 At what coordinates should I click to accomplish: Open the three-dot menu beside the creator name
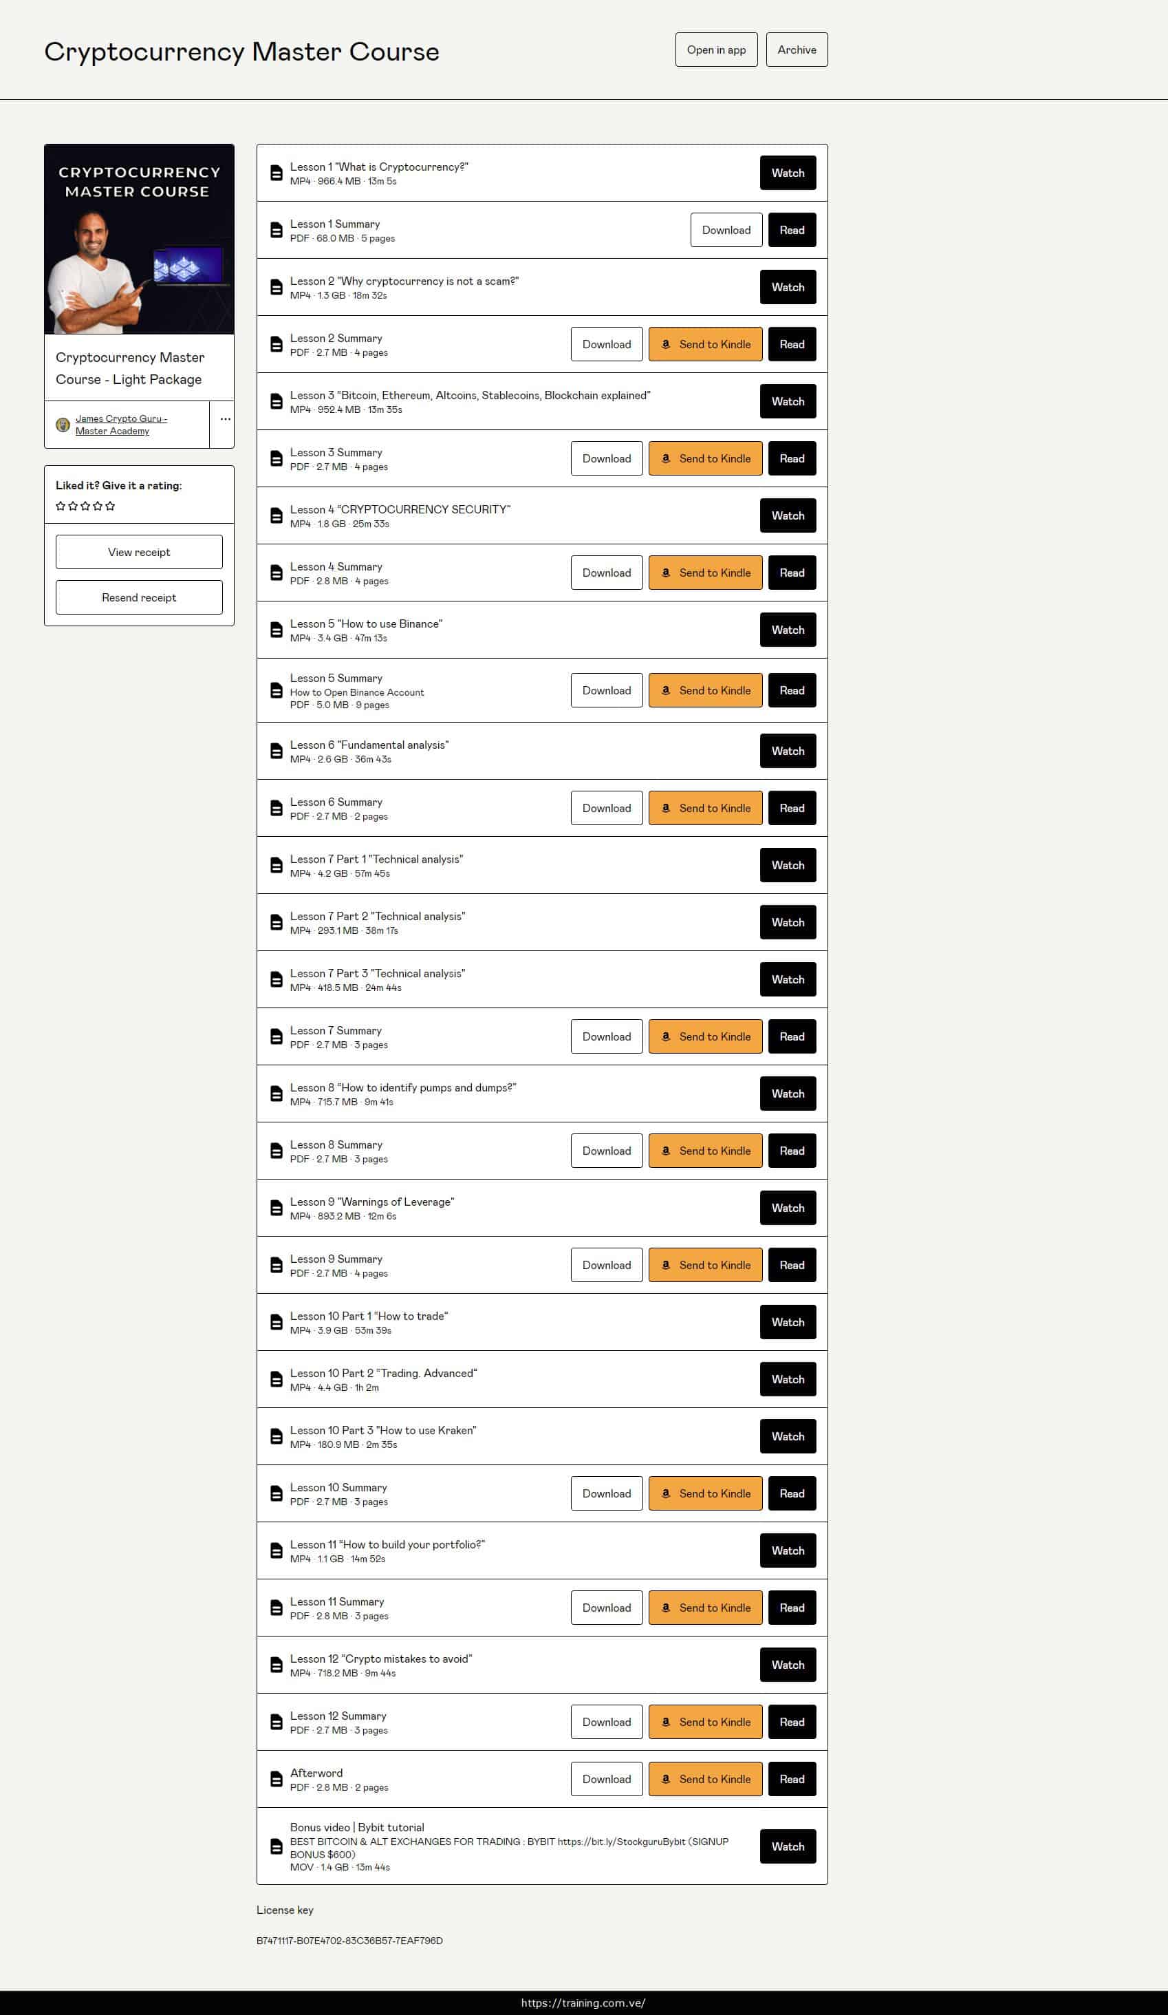pos(226,419)
